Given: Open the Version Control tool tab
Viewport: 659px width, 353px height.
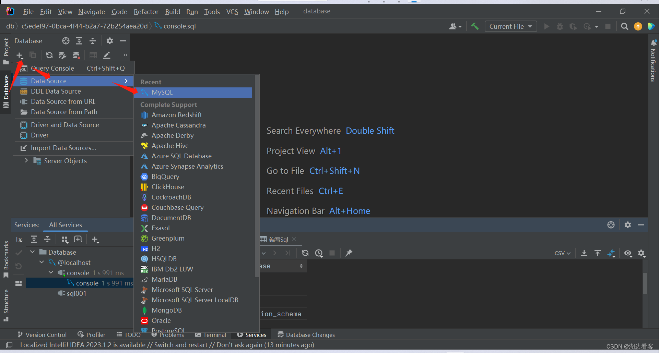Looking at the screenshot, I should (42, 334).
